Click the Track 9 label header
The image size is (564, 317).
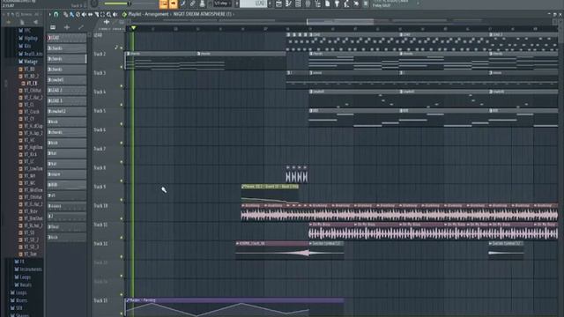(x=100, y=187)
